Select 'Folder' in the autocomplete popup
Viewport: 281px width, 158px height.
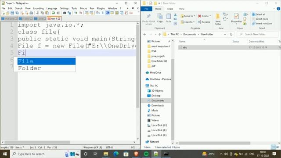tap(47, 68)
